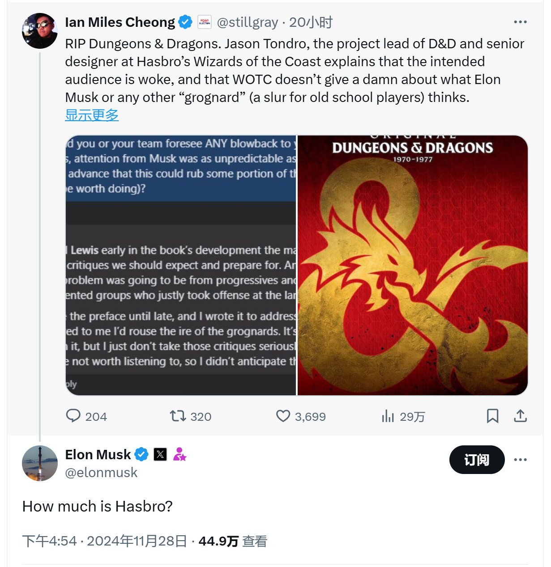Bookmark Ian Miles Cheong's post
This screenshot has width=551, height=567.
coord(492,416)
